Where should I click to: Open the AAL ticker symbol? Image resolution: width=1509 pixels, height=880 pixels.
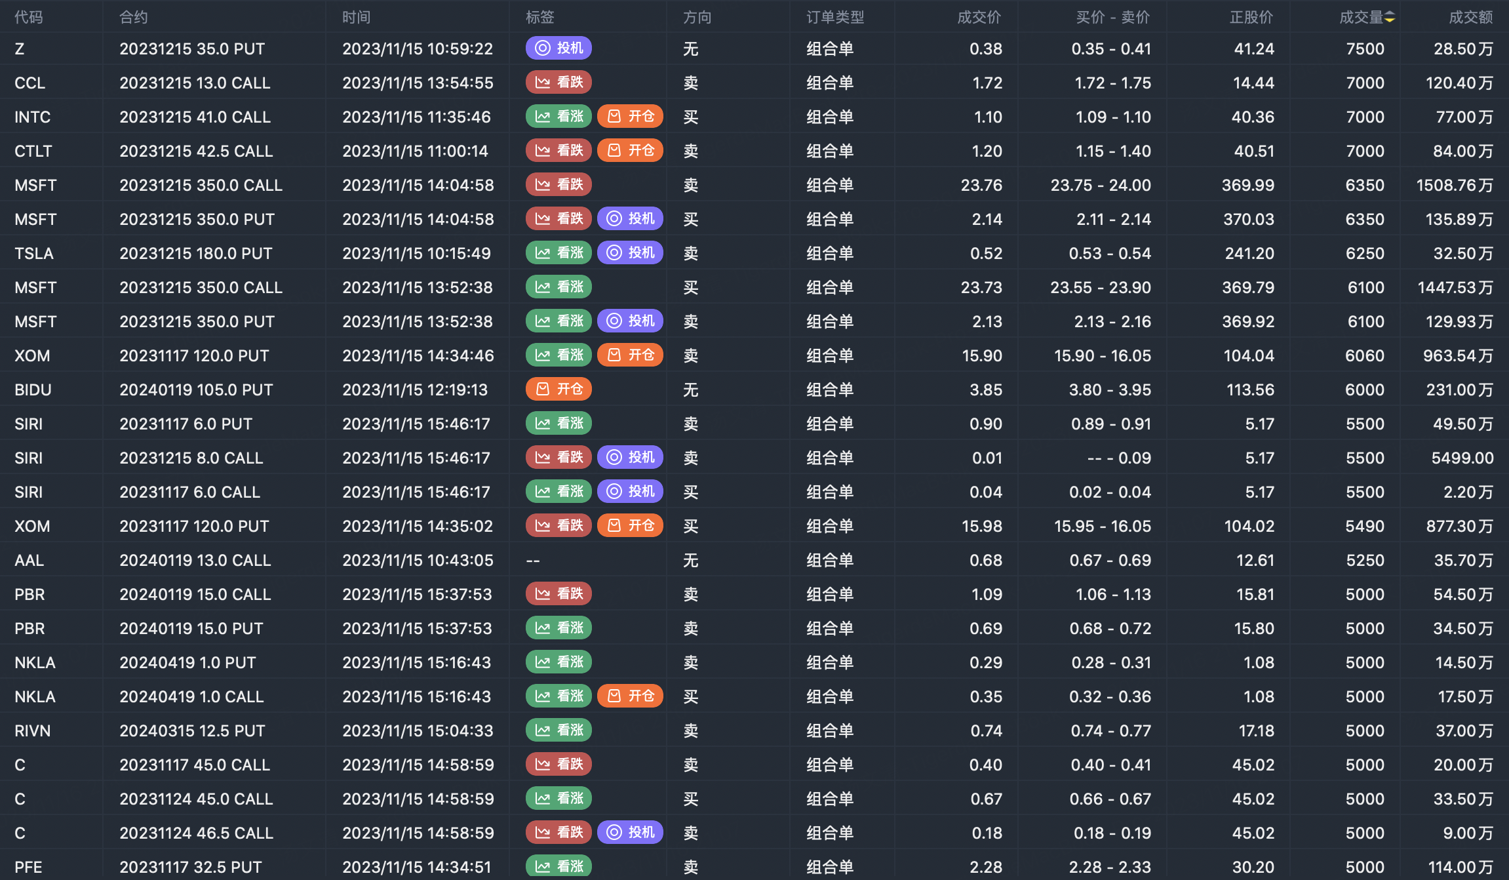click(29, 561)
